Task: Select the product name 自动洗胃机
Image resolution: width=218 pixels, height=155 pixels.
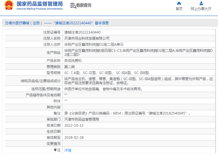Action: 73,61
